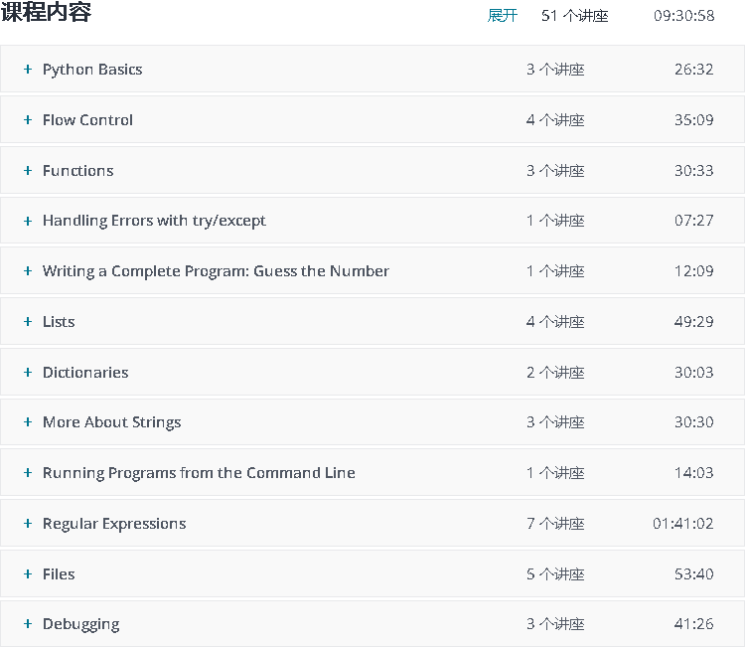Image resolution: width=747 pixels, height=649 pixels.
Task: Expand the Handling Errors with try/except section
Action: (x=154, y=221)
